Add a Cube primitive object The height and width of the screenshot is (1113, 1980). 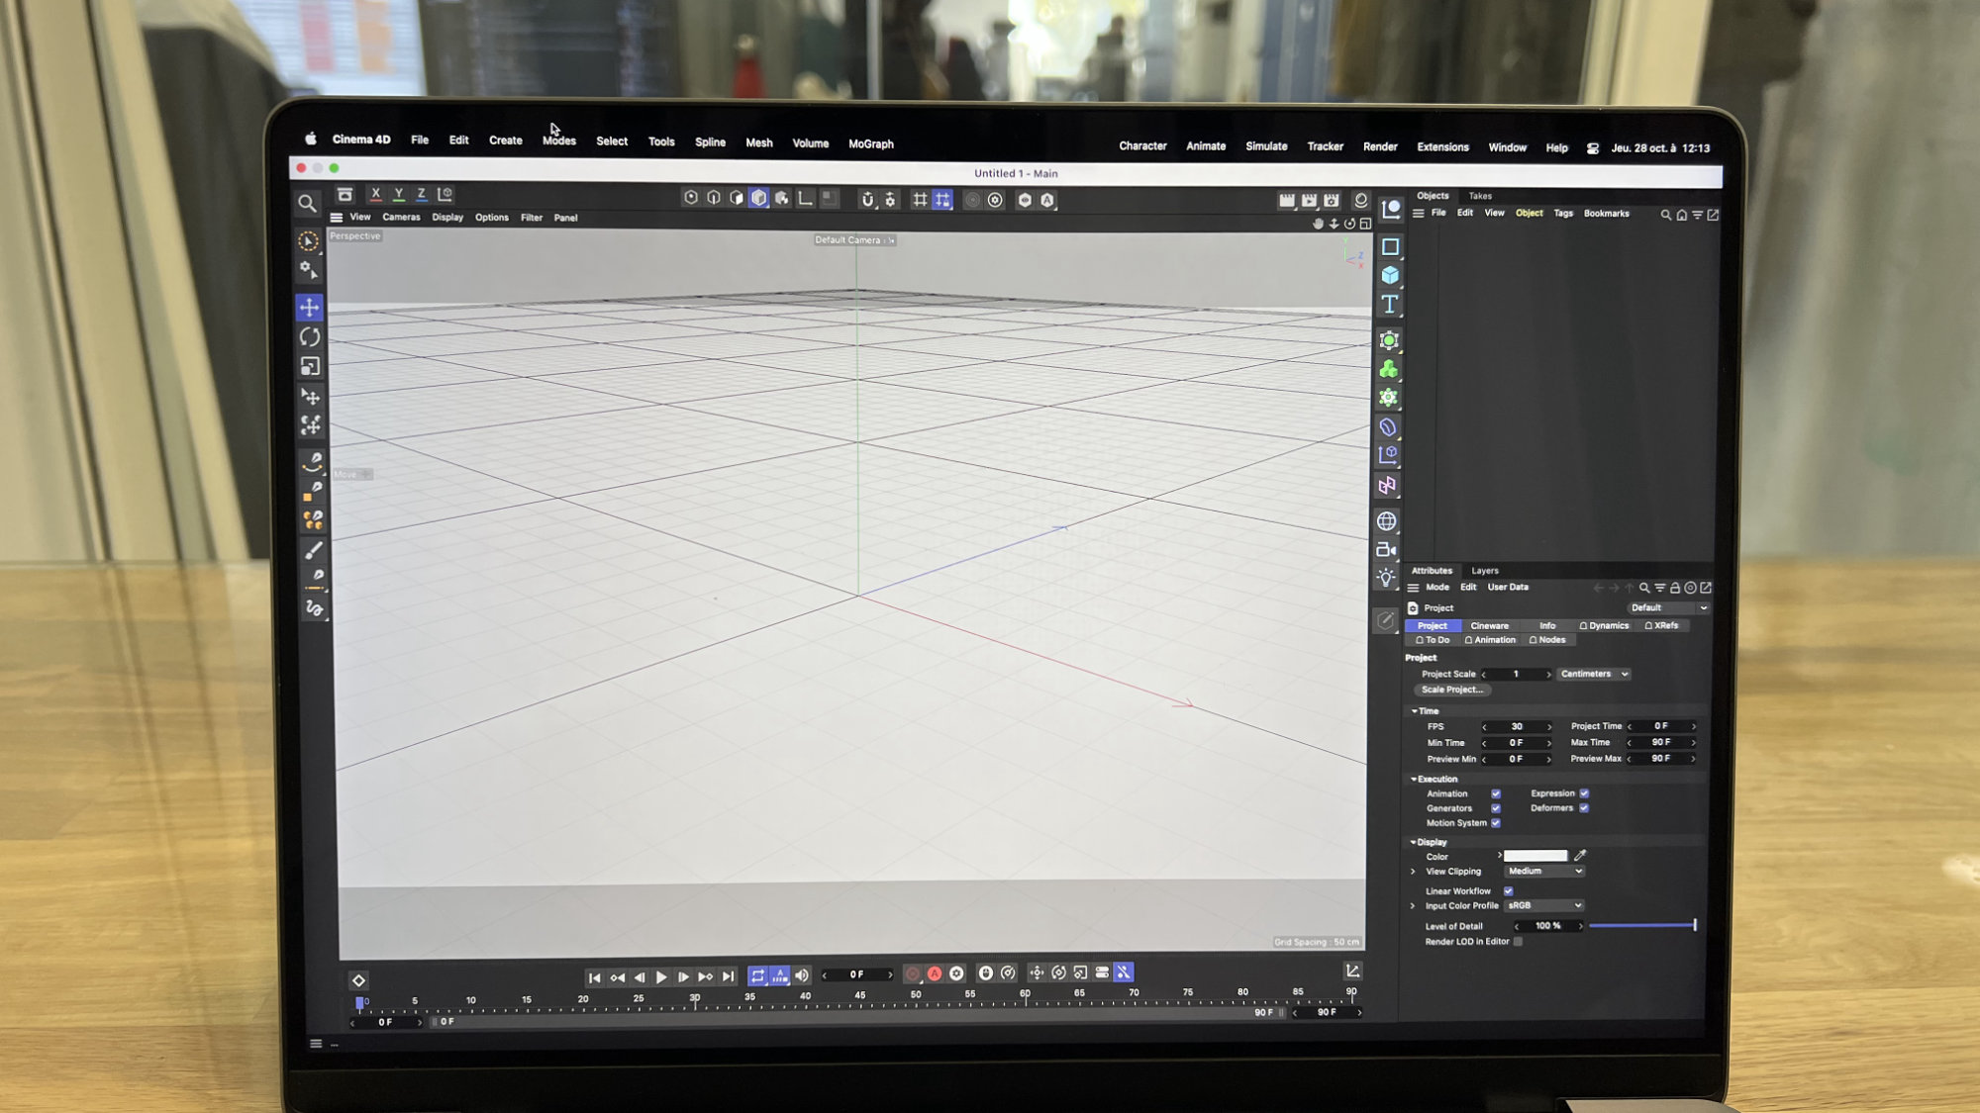click(1390, 275)
